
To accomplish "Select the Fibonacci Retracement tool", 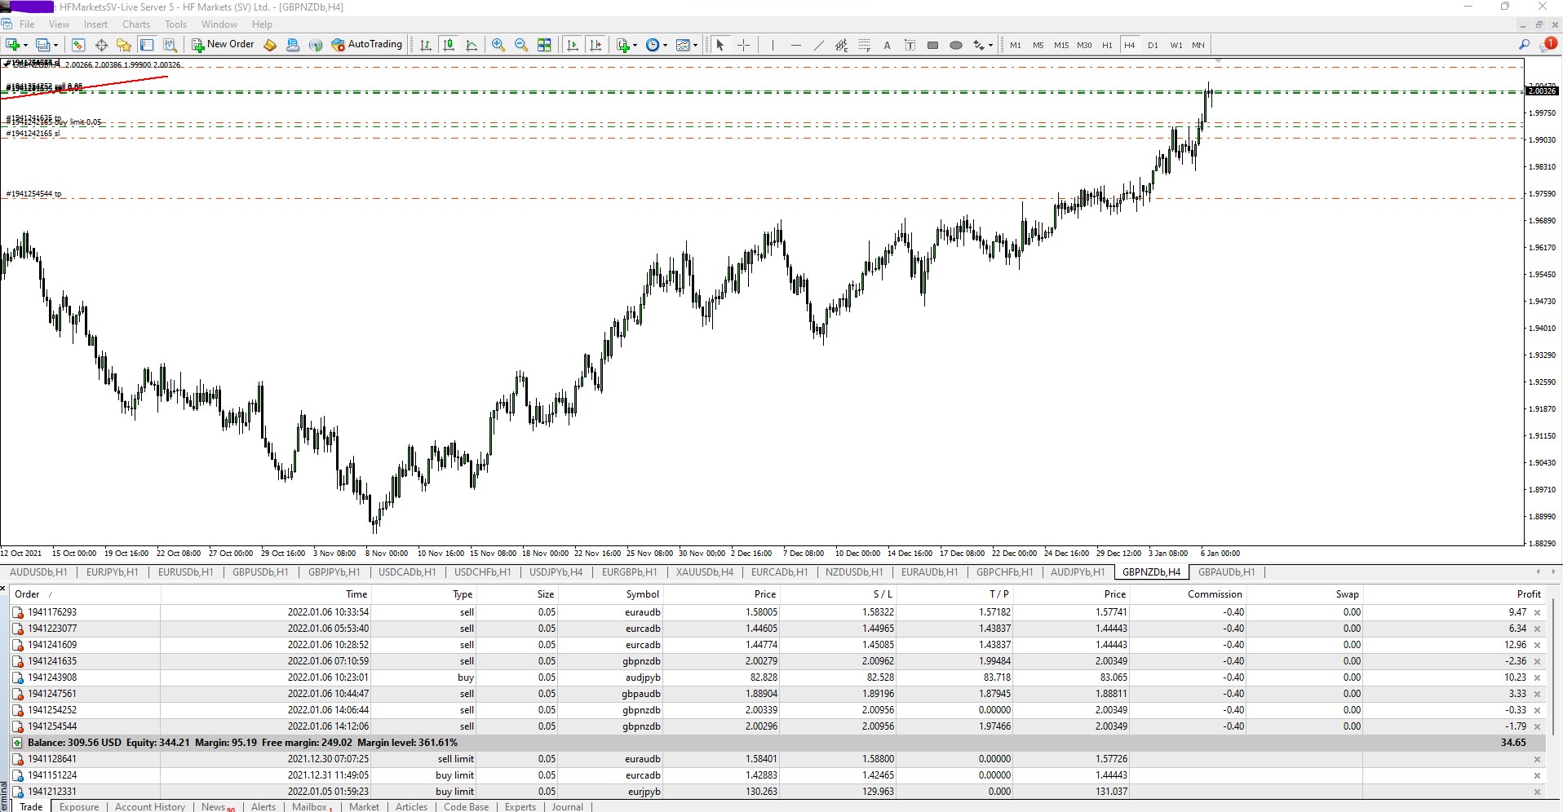I will 864,45.
